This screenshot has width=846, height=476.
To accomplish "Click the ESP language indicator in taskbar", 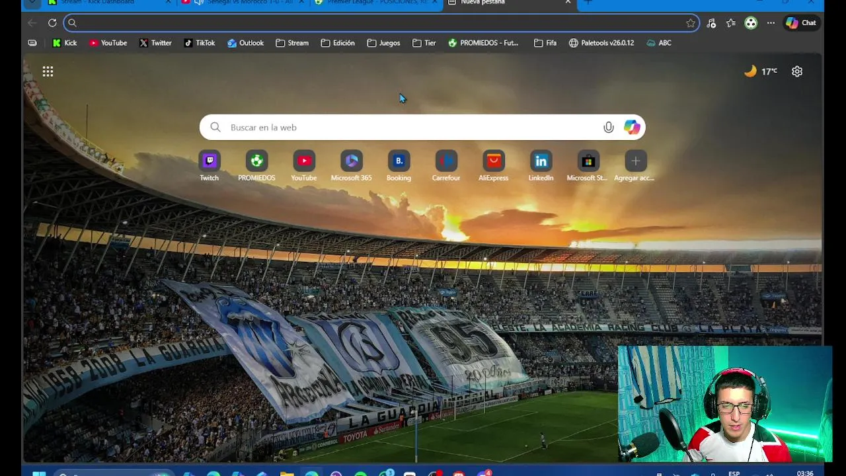I will click(734, 473).
